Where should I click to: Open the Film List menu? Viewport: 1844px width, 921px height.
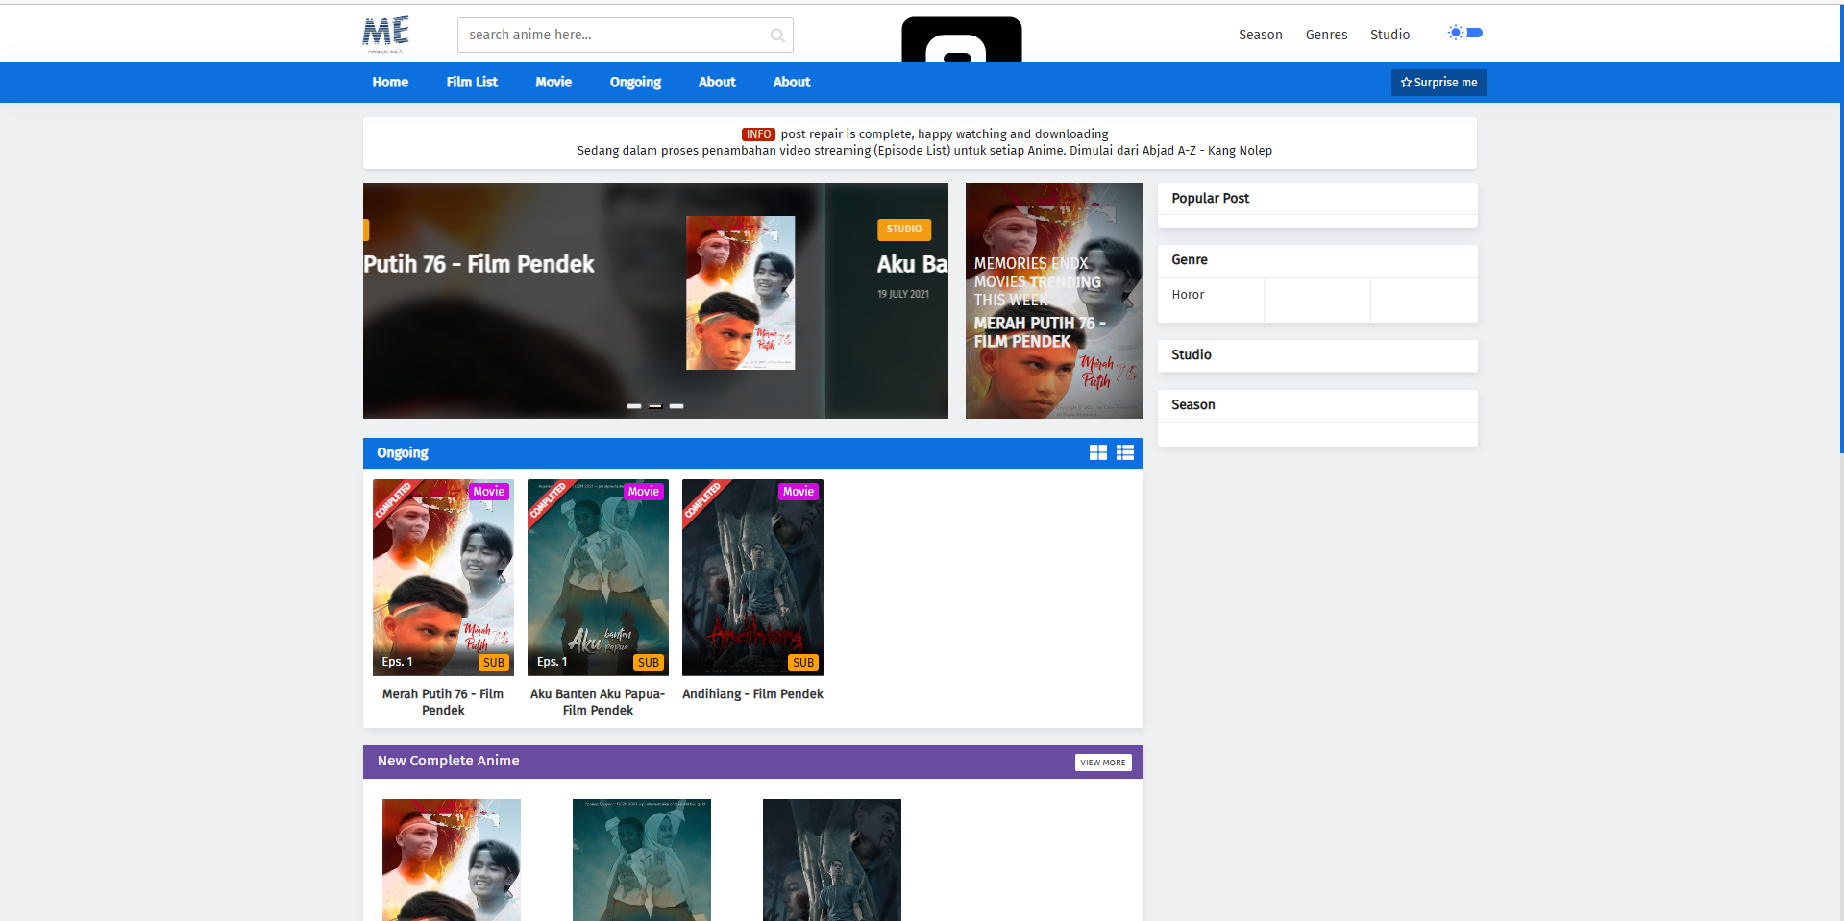[x=472, y=82]
